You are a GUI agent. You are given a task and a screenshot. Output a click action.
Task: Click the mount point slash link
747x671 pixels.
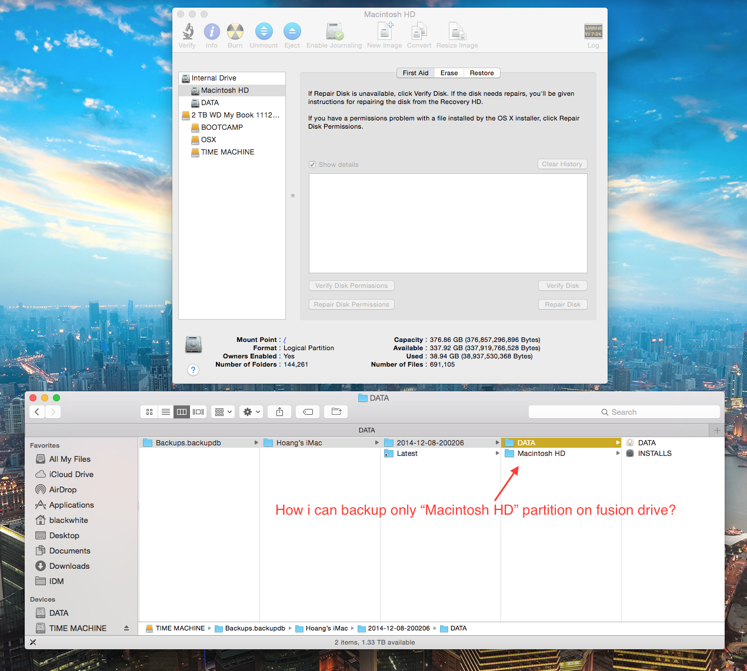(x=285, y=340)
